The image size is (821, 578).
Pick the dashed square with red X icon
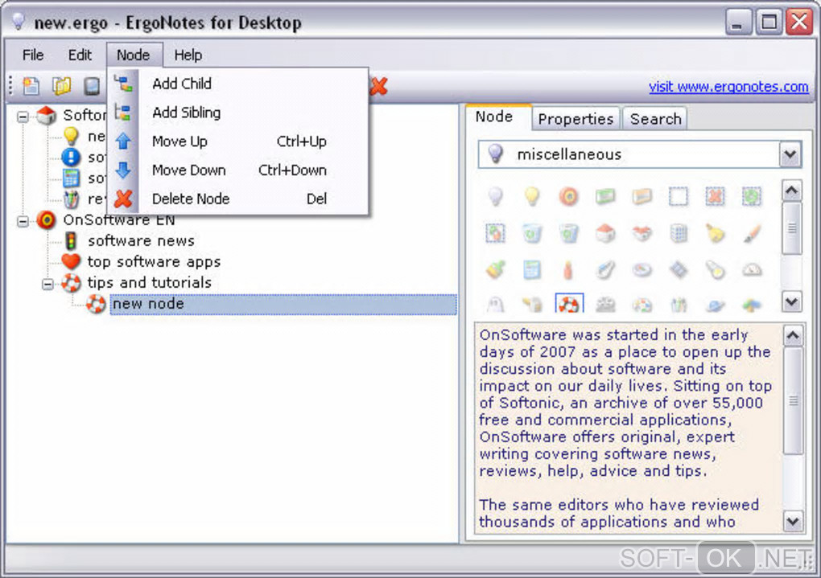click(x=716, y=196)
